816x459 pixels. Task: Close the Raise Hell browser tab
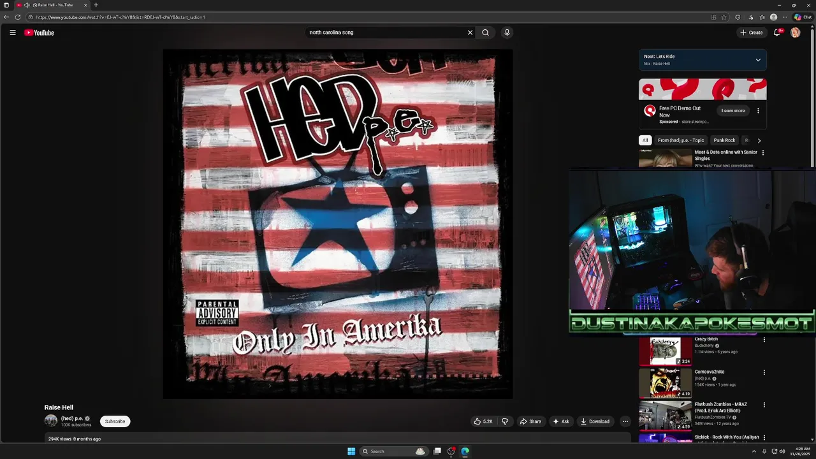click(x=85, y=5)
